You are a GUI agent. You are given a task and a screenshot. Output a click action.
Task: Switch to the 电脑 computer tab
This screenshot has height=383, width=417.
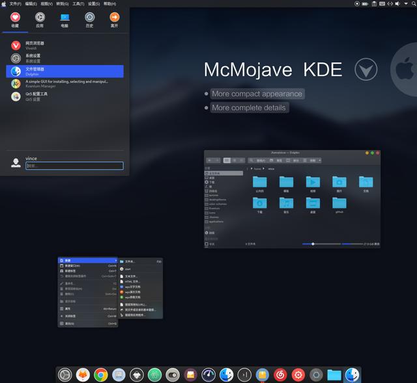(x=65, y=20)
